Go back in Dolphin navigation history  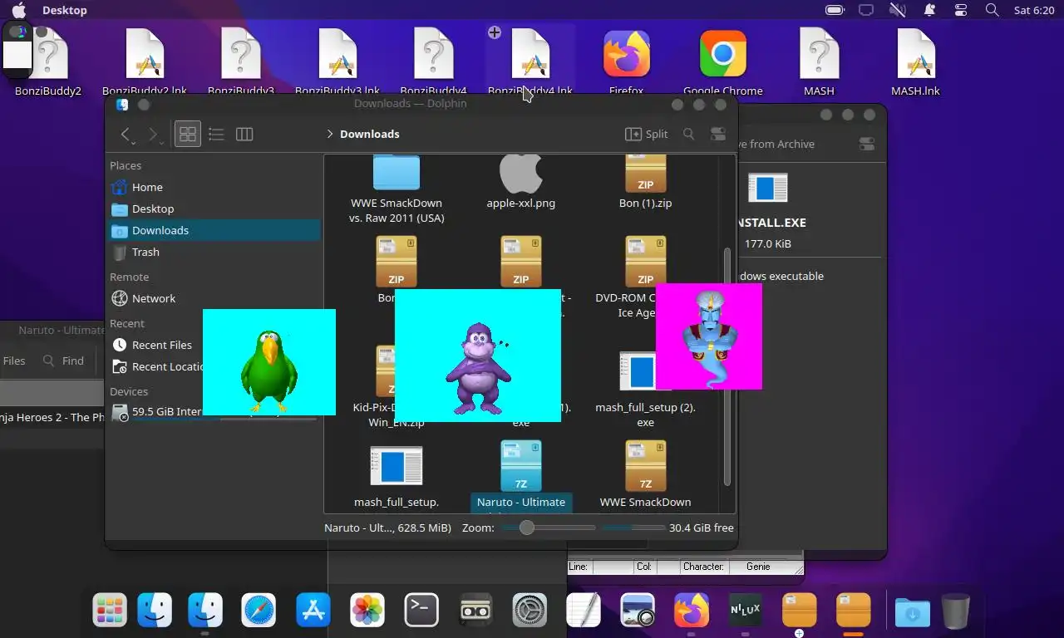point(126,134)
